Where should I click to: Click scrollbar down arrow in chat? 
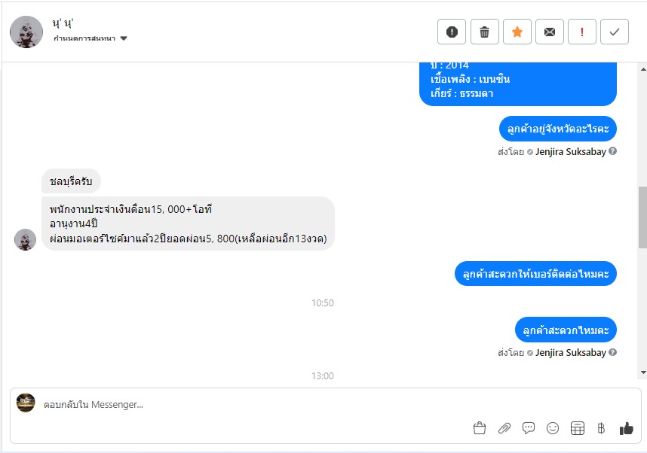(x=642, y=372)
